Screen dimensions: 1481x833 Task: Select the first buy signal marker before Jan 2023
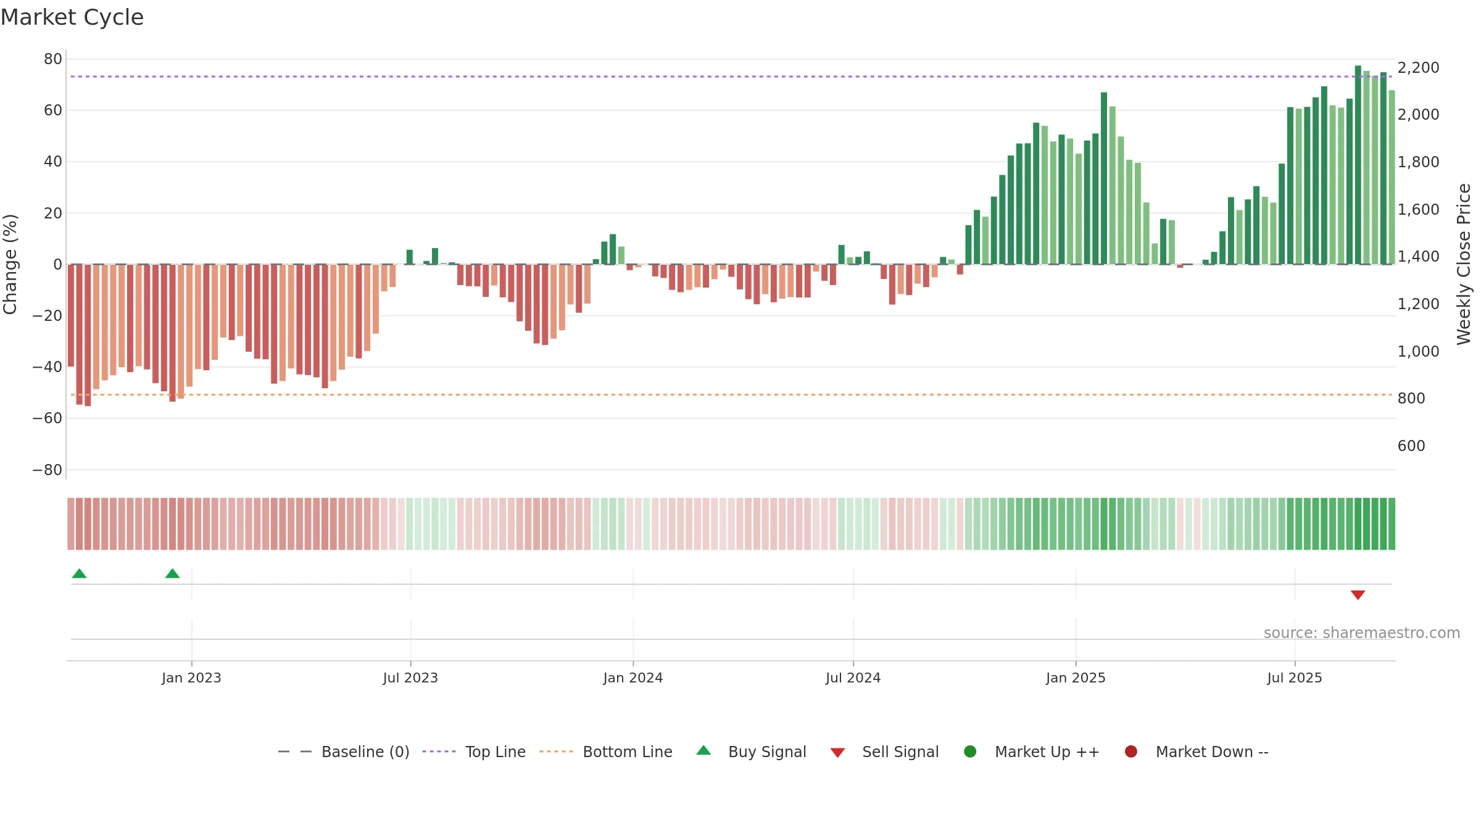pyautogui.click(x=79, y=574)
